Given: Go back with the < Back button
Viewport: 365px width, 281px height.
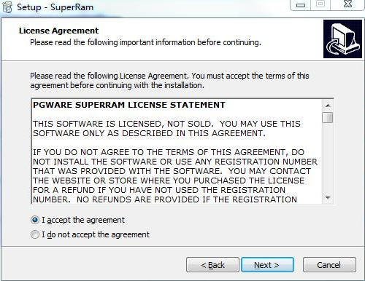Looking at the screenshot, I should pyautogui.click(x=212, y=265).
